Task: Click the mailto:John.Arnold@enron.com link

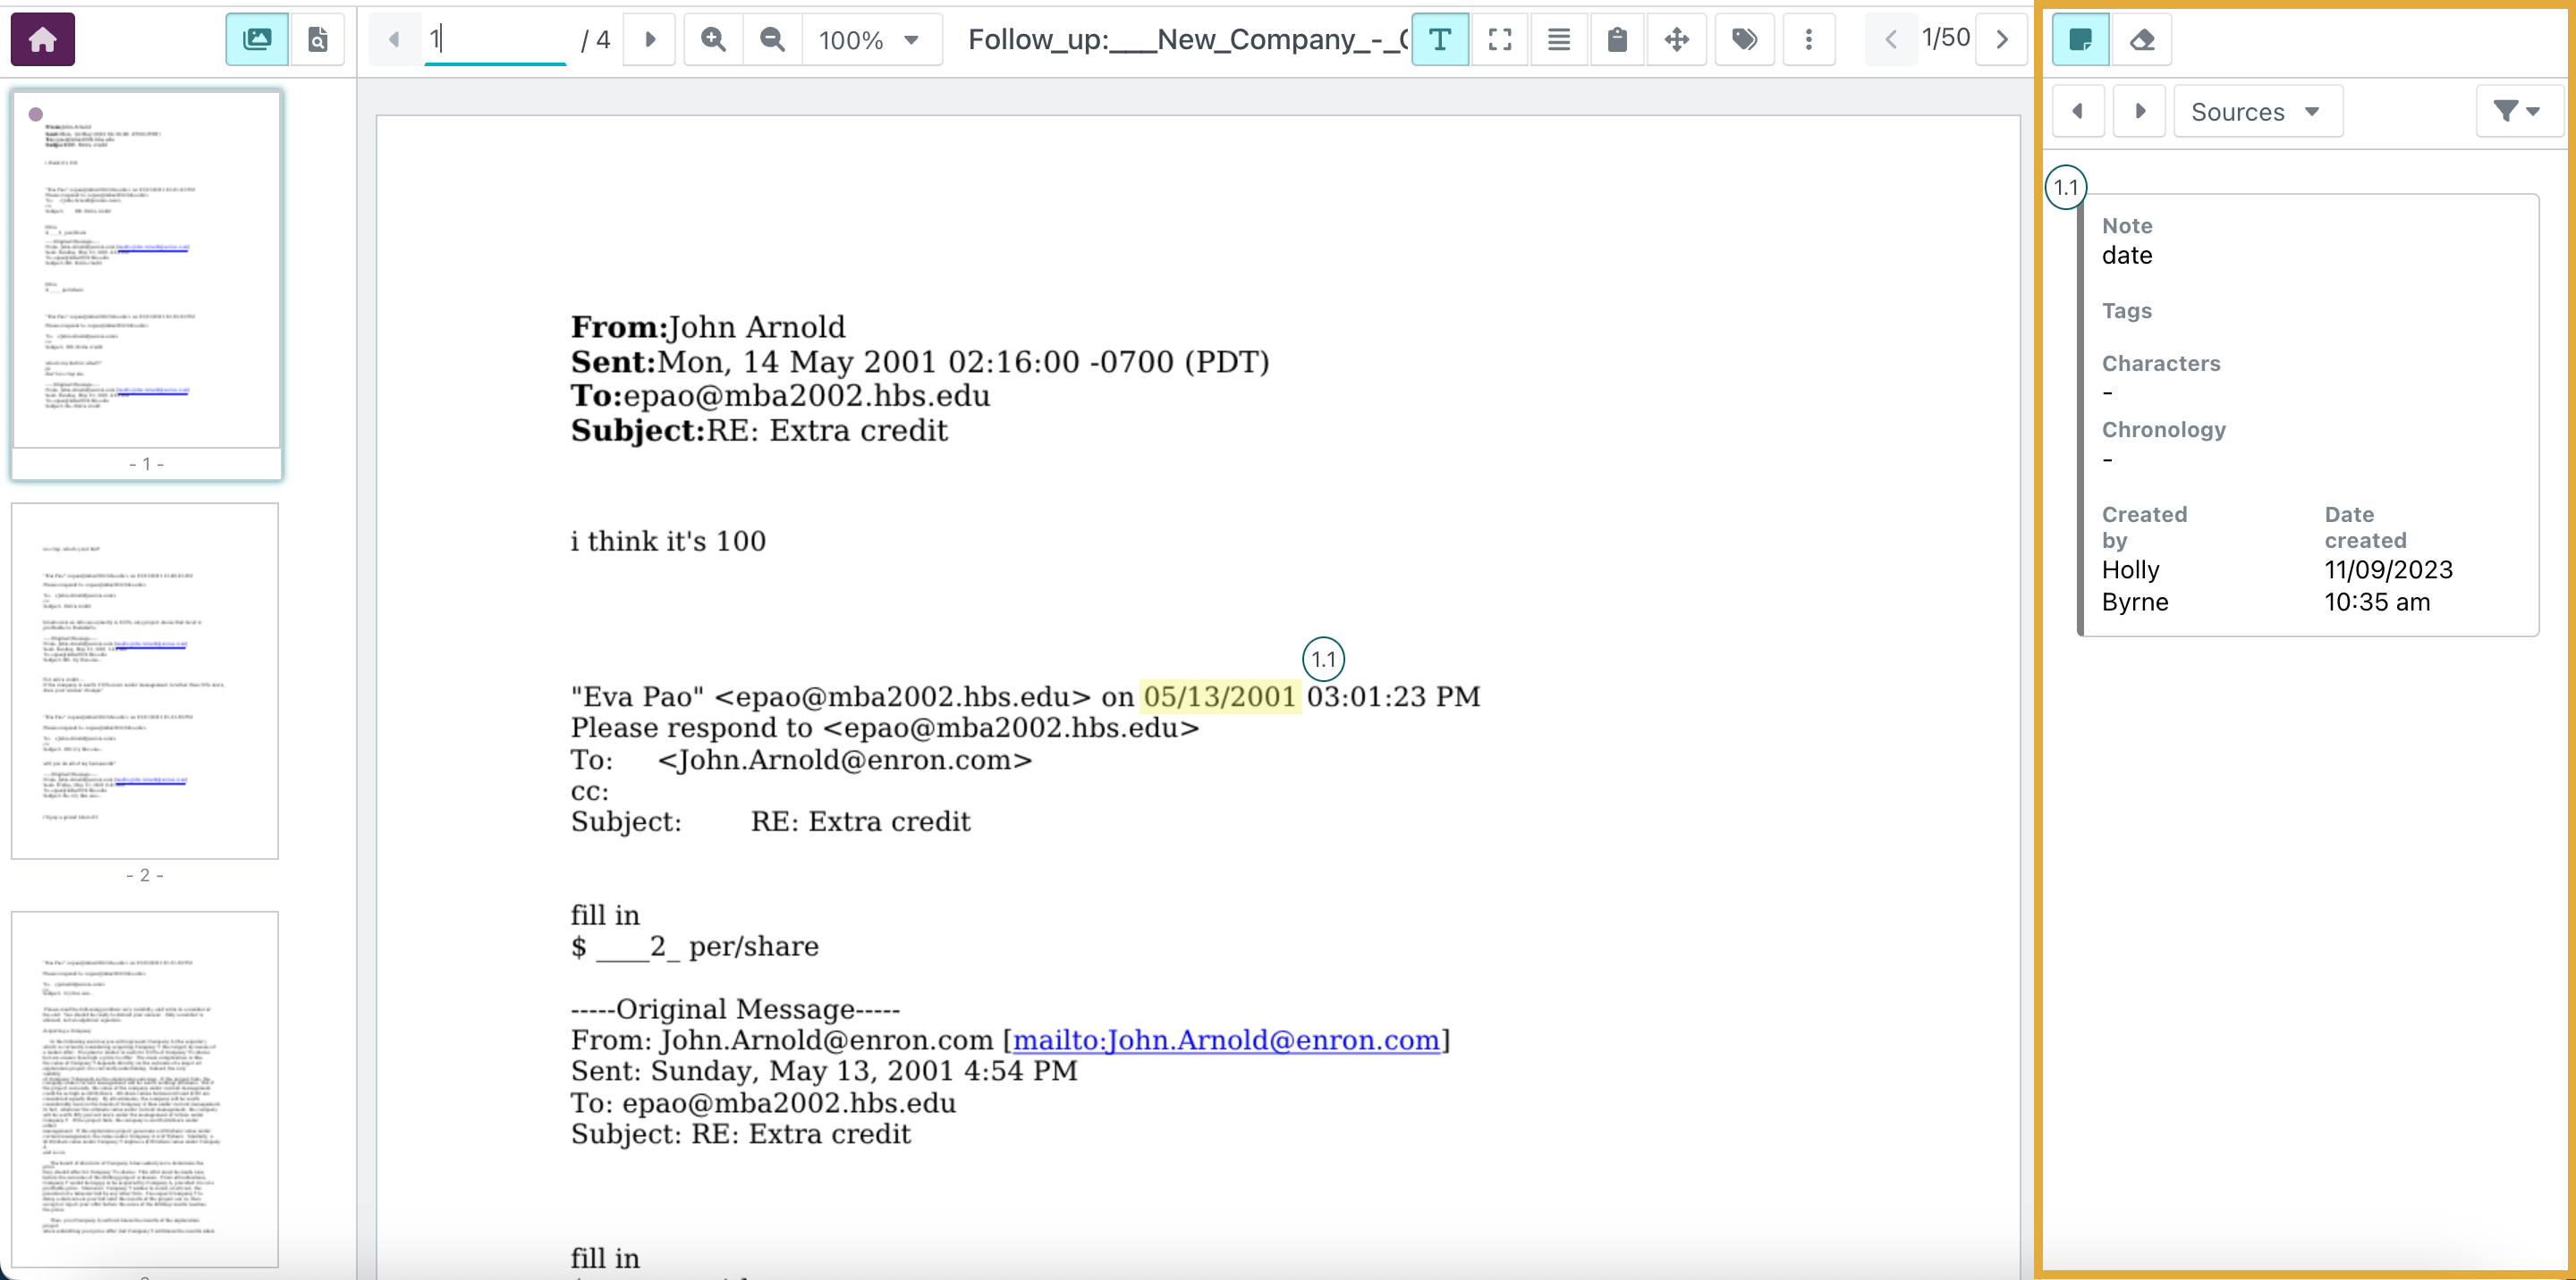Action: 1225,1040
